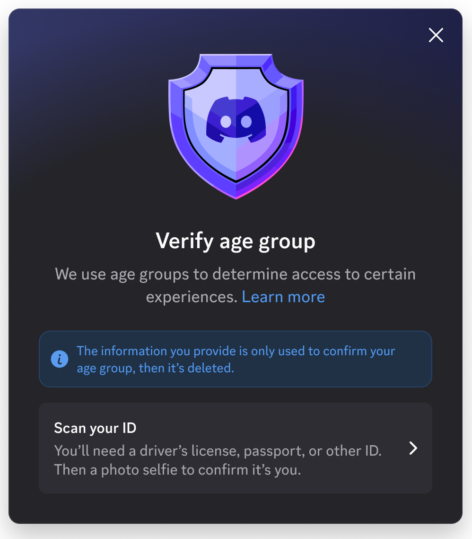Image resolution: width=472 pixels, height=539 pixels.
Task: Click the 'age group, then it's deleted' text
Action: pos(155,368)
